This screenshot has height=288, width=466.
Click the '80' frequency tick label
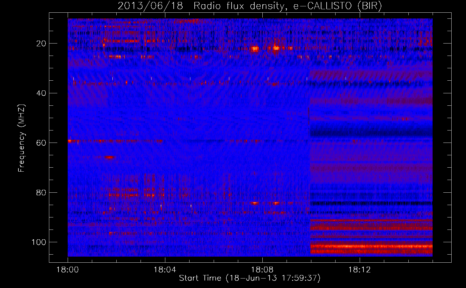41,192
